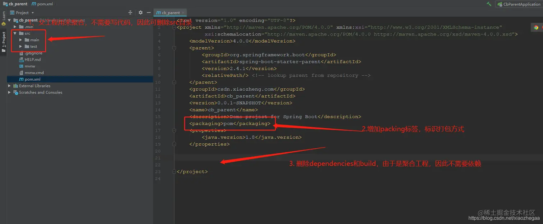Collapse the cb_parent root node arrow
The height and width of the screenshot is (224, 543).
tap(10, 20)
